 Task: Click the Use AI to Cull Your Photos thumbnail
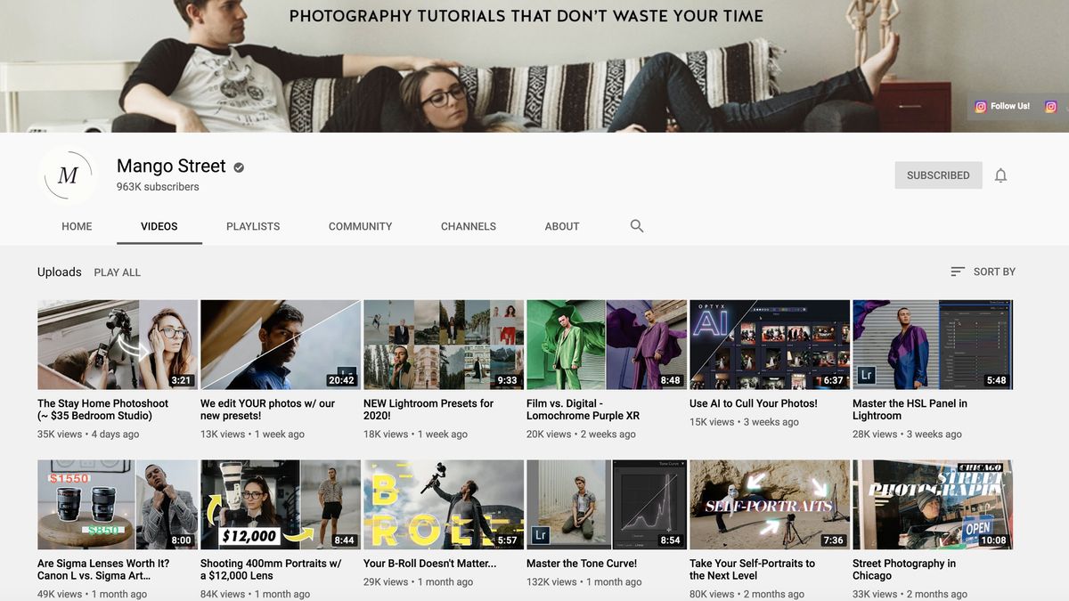[769, 345]
